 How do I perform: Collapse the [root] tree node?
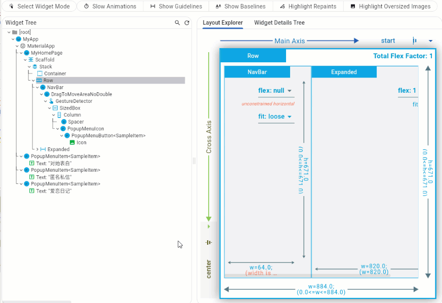pos(9,32)
